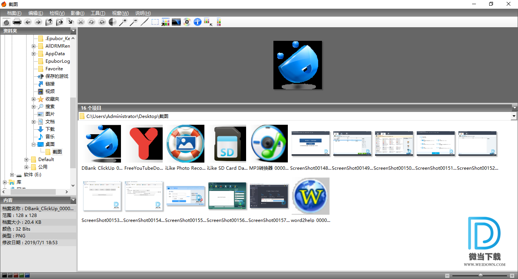Viewport: 518px width, 279px height.
Task: Open the 工具(T) menu
Action: pyautogui.click(x=98, y=13)
